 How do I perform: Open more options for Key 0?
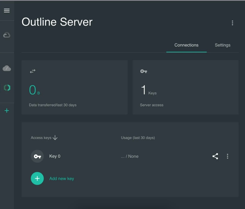pyautogui.click(x=228, y=156)
